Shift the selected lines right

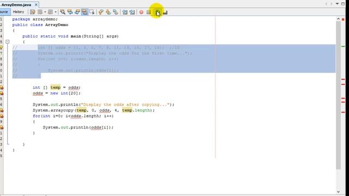click(x=132, y=12)
